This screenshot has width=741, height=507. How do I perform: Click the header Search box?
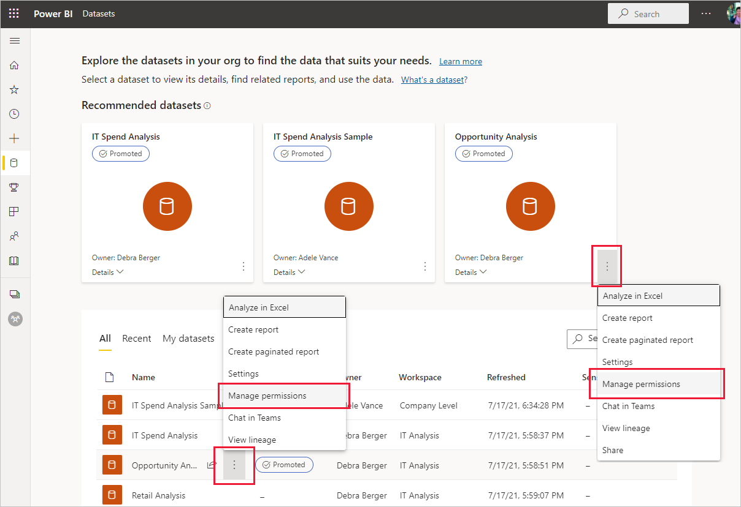pos(648,13)
